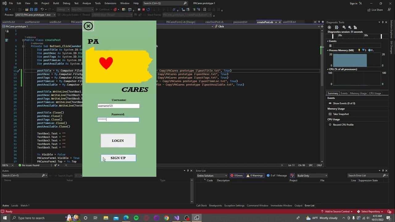The width and height of the screenshot is (395, 222).
Task: Save all files with the double-disk icon
Action: 36,10
